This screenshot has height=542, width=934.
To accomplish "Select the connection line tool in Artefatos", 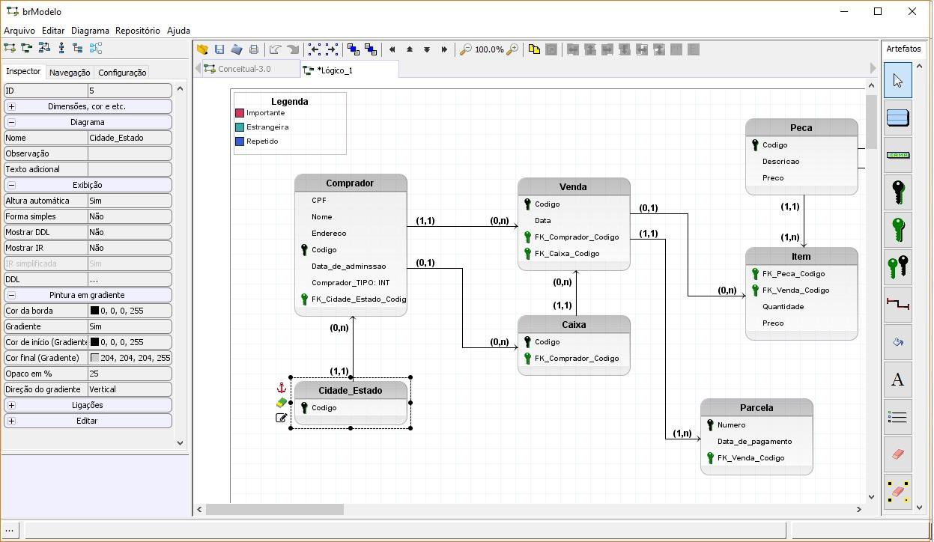I will [x=897, y=304].
